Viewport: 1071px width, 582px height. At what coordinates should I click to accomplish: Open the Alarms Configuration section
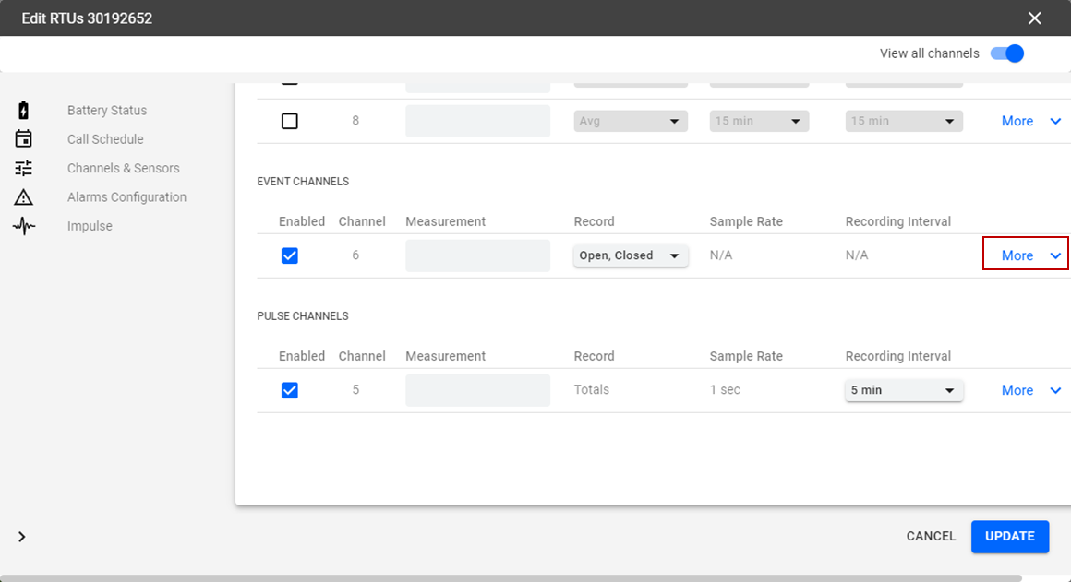tap(126, 197)
